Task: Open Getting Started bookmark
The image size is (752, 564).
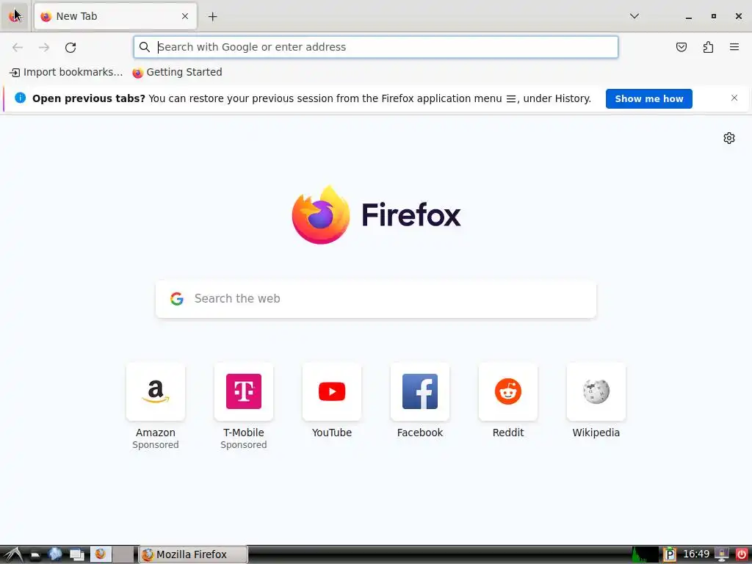Action: (x=178, y=73)
